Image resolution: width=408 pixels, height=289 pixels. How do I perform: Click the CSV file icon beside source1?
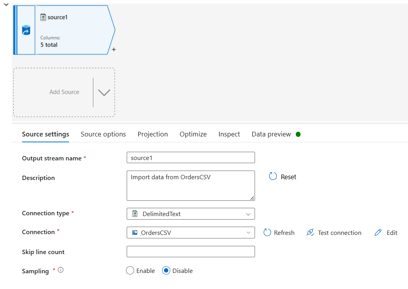43,17
